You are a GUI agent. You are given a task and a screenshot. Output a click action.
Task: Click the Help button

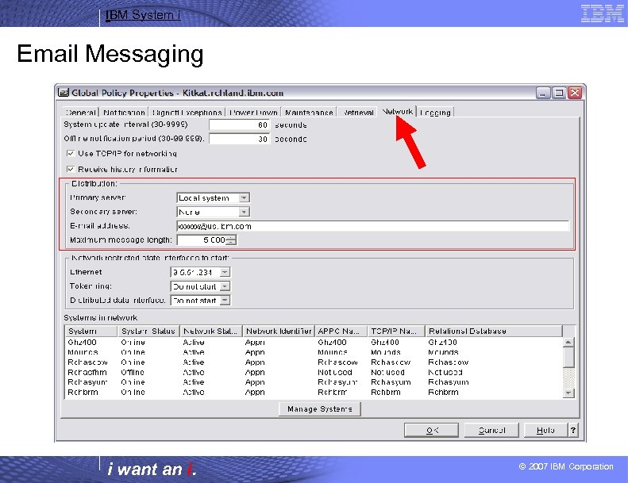(x=545, y=430)
